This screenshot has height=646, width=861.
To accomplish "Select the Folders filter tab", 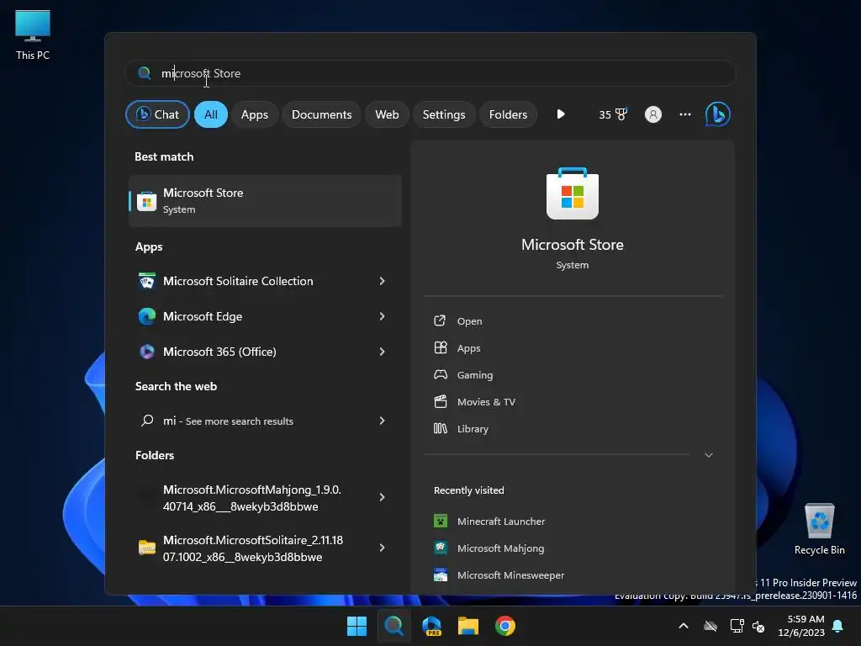I will point(508,114).
